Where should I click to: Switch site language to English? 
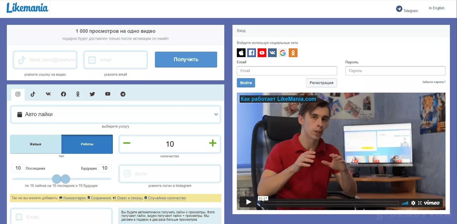pos(437,8)
